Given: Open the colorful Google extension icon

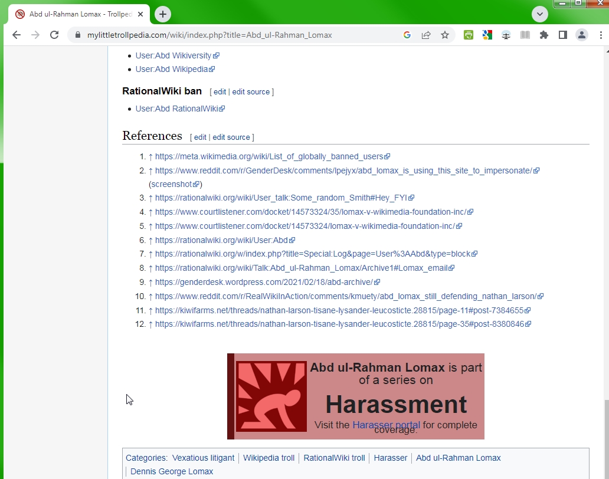Looking at the screenshot, I should tap(487, 35).
